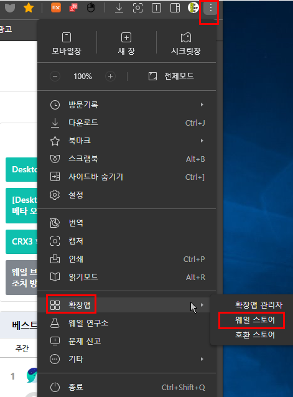
Task: Open 웨일 연구소 Whale labs item
Action: (x=126, y=323)
